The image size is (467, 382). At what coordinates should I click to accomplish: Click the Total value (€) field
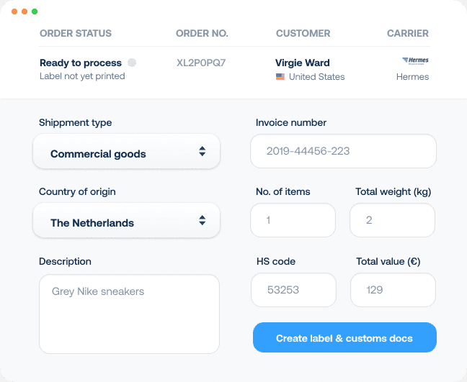pos(393,290)
